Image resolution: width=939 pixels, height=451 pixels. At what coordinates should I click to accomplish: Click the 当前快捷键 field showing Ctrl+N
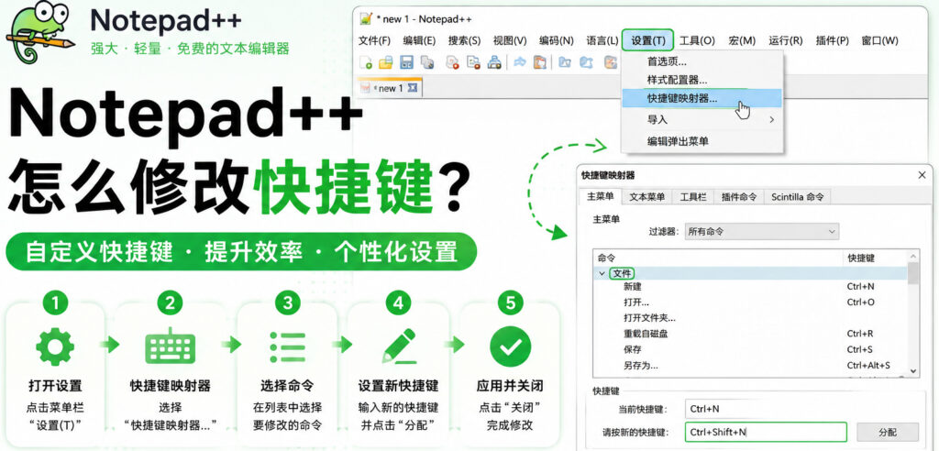point(765,409)
